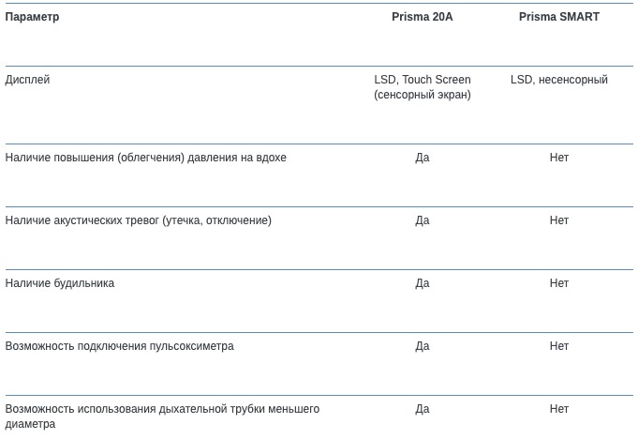638x439 pixels.
Task: Click the Параметр column header
Action: [x=32, y=17]
